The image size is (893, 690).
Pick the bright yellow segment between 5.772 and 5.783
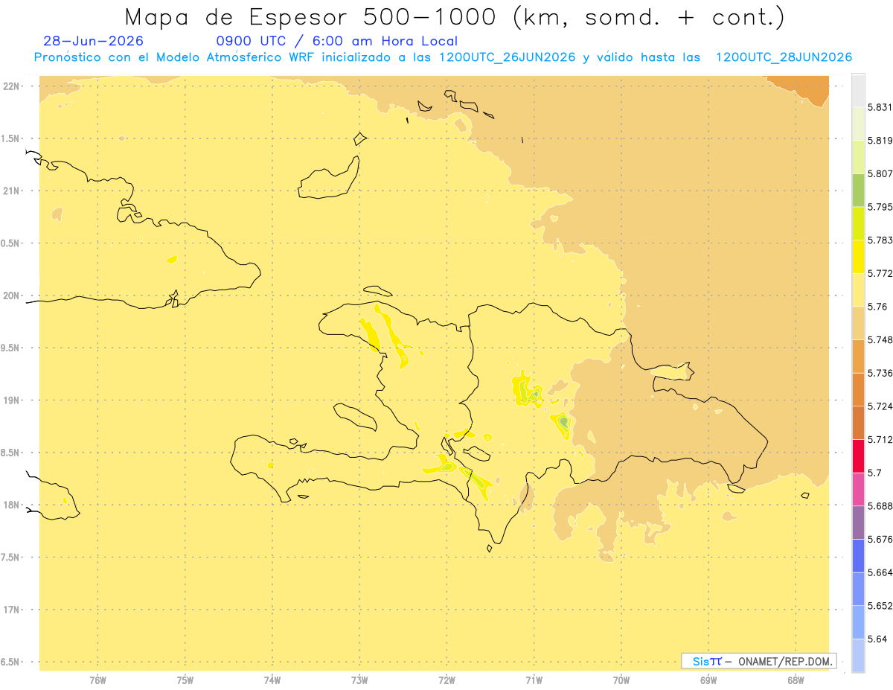pos(858,256)
